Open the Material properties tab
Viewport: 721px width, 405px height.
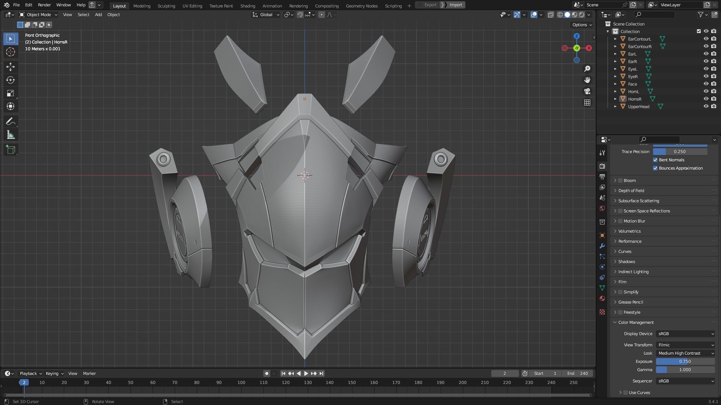click(602, 298)
